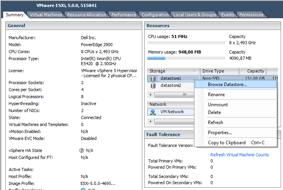Click the vSphere HA State question icon

(82, 150)
